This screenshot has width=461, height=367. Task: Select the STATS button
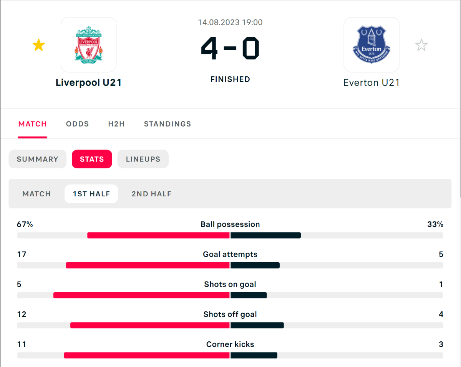[x=92, y=159]
